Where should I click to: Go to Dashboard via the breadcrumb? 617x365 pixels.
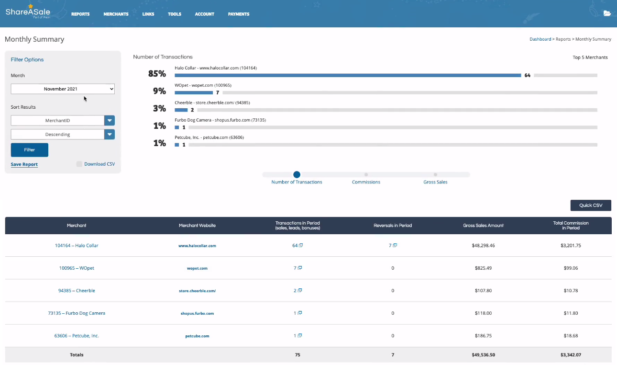pyautogui.click(x=540, y=39)
